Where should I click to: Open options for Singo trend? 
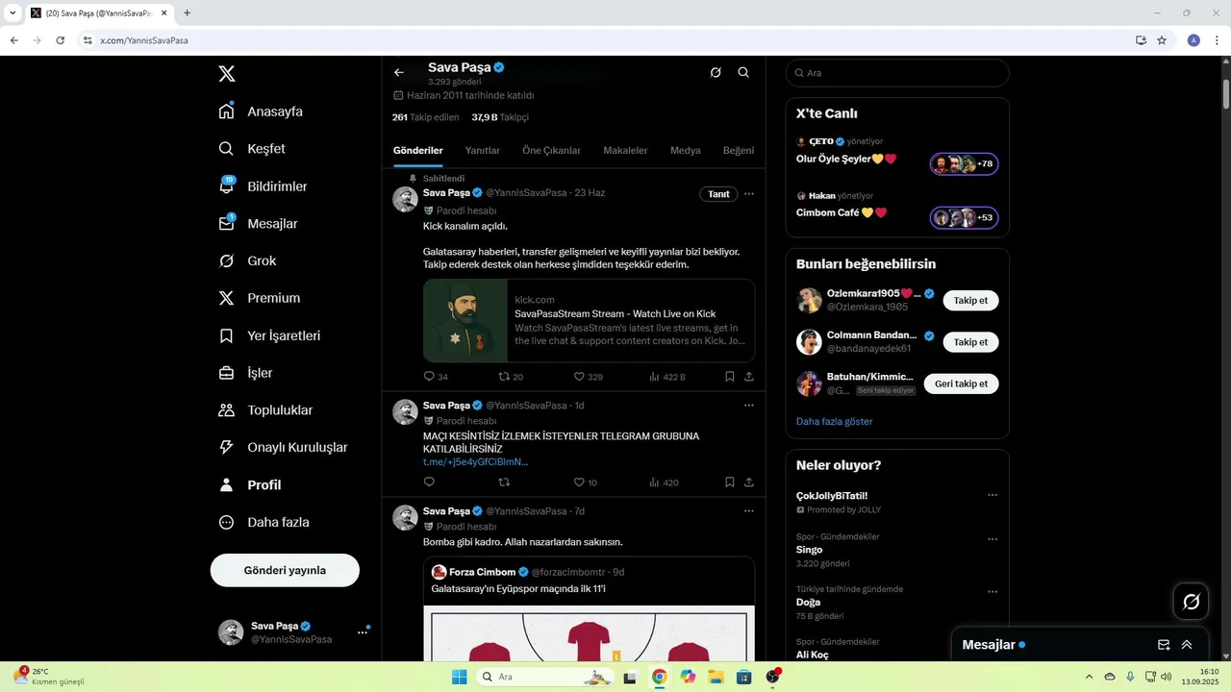click(992, 539)
